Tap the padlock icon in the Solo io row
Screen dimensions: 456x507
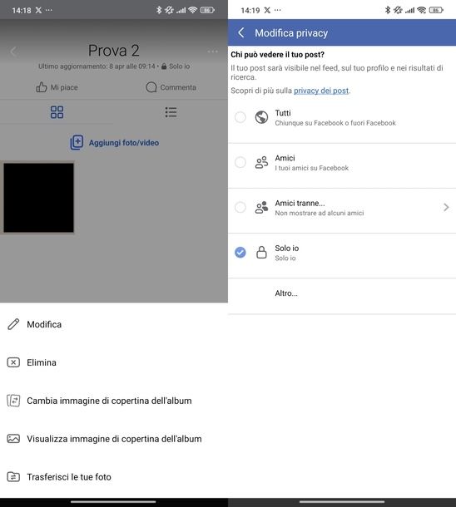click(261, 252)
